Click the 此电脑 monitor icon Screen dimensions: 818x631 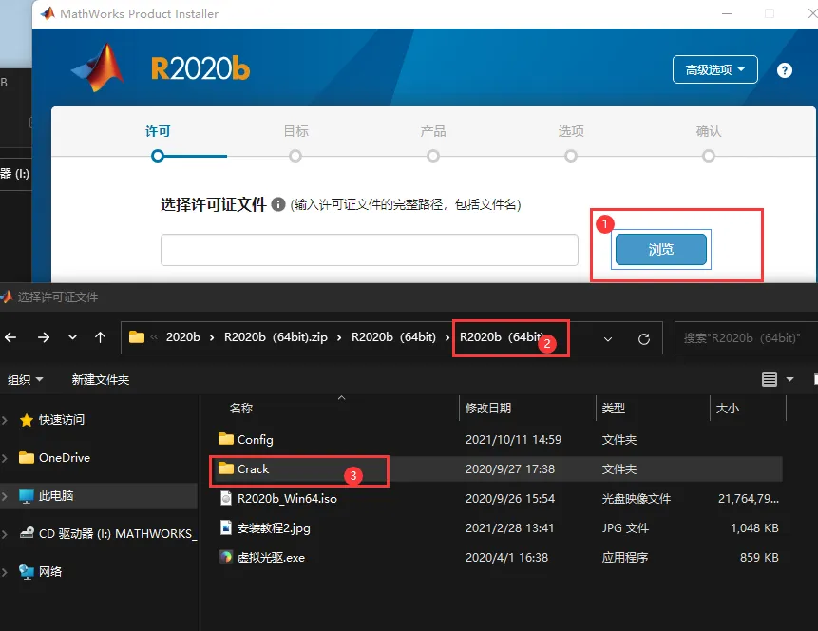tap(26, 496)
